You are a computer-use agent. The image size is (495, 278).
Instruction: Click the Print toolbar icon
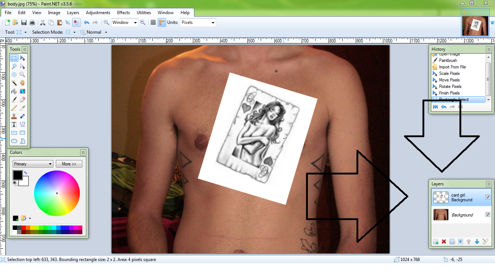click(x=32, y=22)
